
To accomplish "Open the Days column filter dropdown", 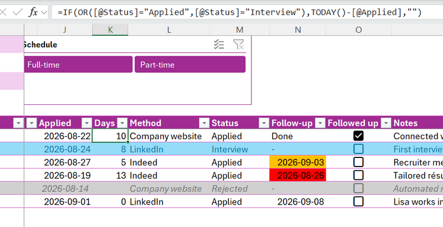I will [x=122, y=123].
